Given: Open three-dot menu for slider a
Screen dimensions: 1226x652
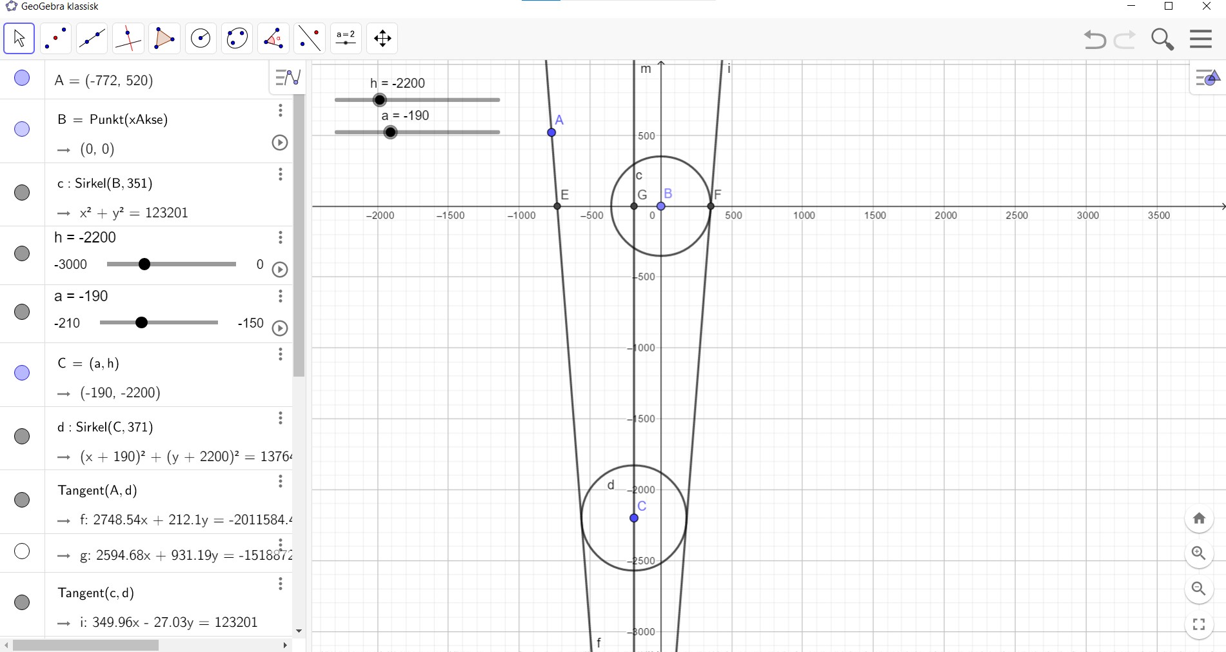Looking at the screenshot, I should point(281,296).
